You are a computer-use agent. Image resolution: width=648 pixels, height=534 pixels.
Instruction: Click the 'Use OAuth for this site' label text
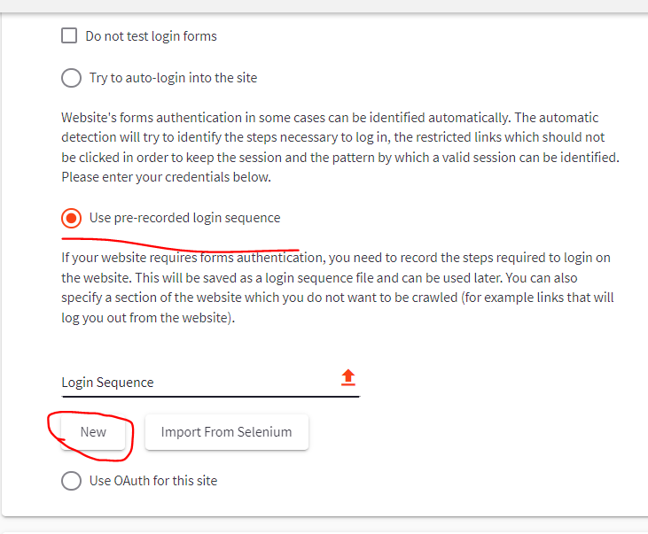pos(152,481)
